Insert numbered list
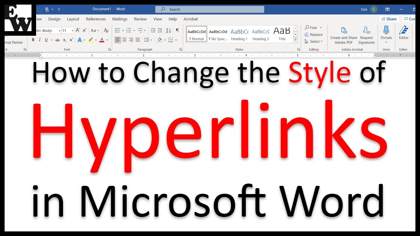The image size is (420, 236). coord(129,30)
